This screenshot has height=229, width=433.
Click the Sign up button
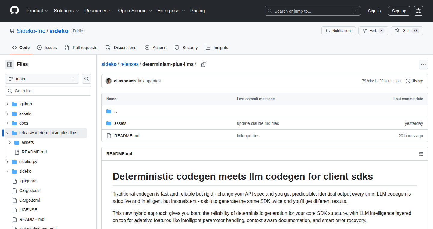[399, 11]
